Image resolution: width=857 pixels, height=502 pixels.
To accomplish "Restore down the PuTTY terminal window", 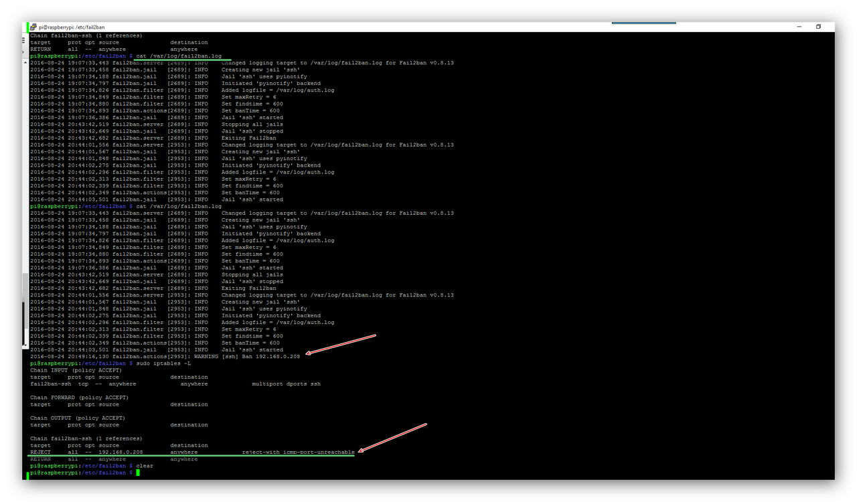I will (x=818, y=27).
